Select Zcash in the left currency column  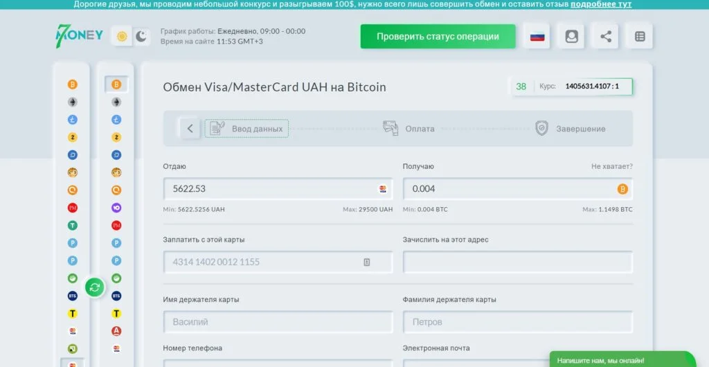click(x=72, y=137)
